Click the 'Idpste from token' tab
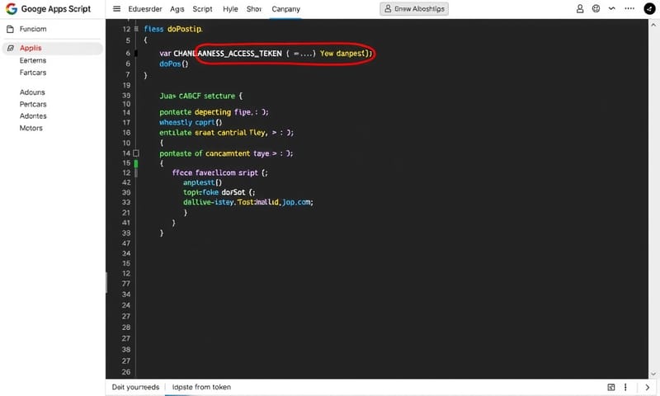The image size is (660, 396). 201,387
